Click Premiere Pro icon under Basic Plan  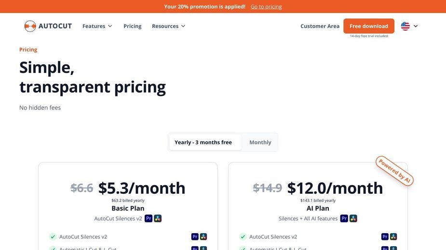(x=149, y=218)
